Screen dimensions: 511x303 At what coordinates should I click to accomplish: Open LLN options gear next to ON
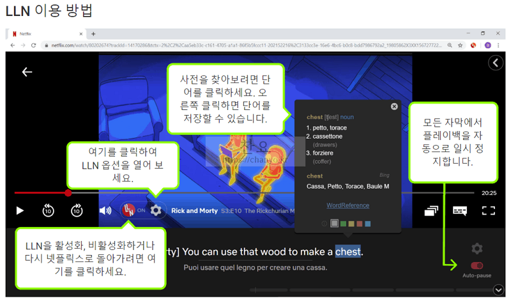[x=156, y=210]
